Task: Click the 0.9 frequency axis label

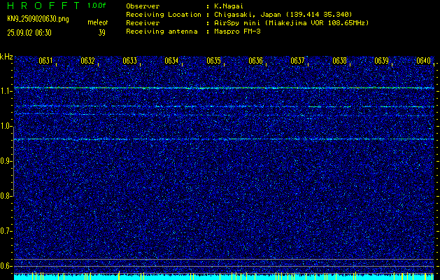Action: (x=5, y=161)
